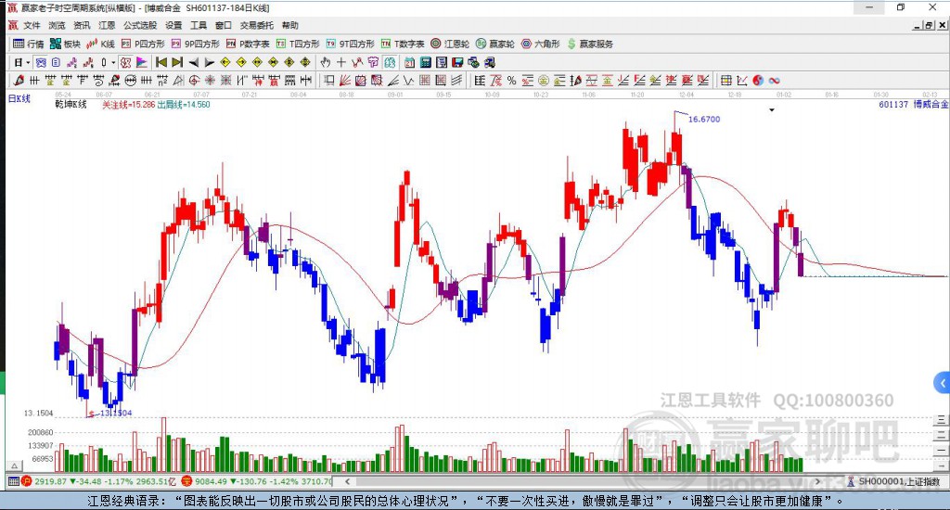The width and height of the screenshot is (950, 510).
Task: Click the 日K线 label at top left
Action: (x=19, y=98)
